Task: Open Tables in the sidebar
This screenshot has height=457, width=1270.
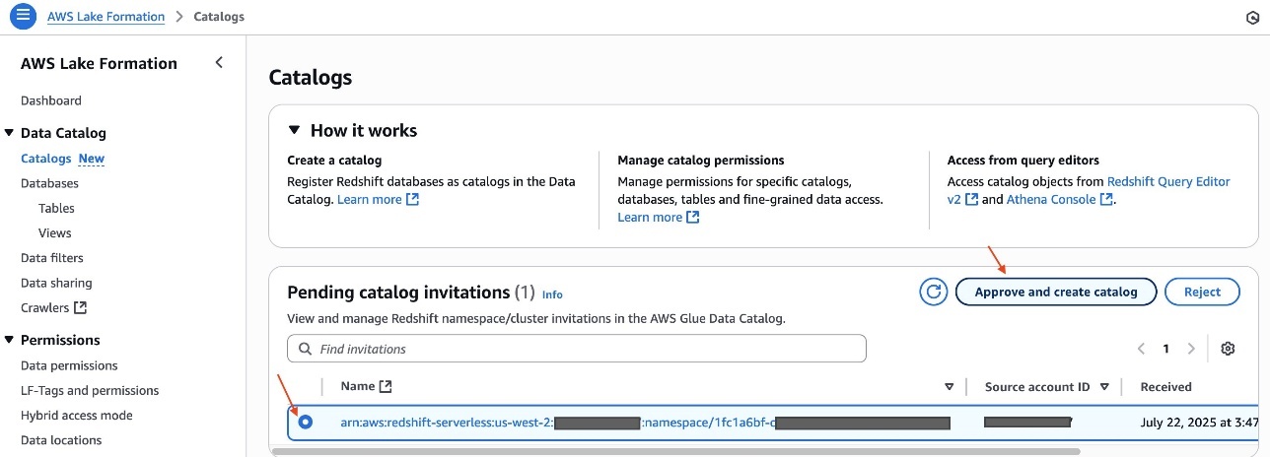Action: coord(56,208)
